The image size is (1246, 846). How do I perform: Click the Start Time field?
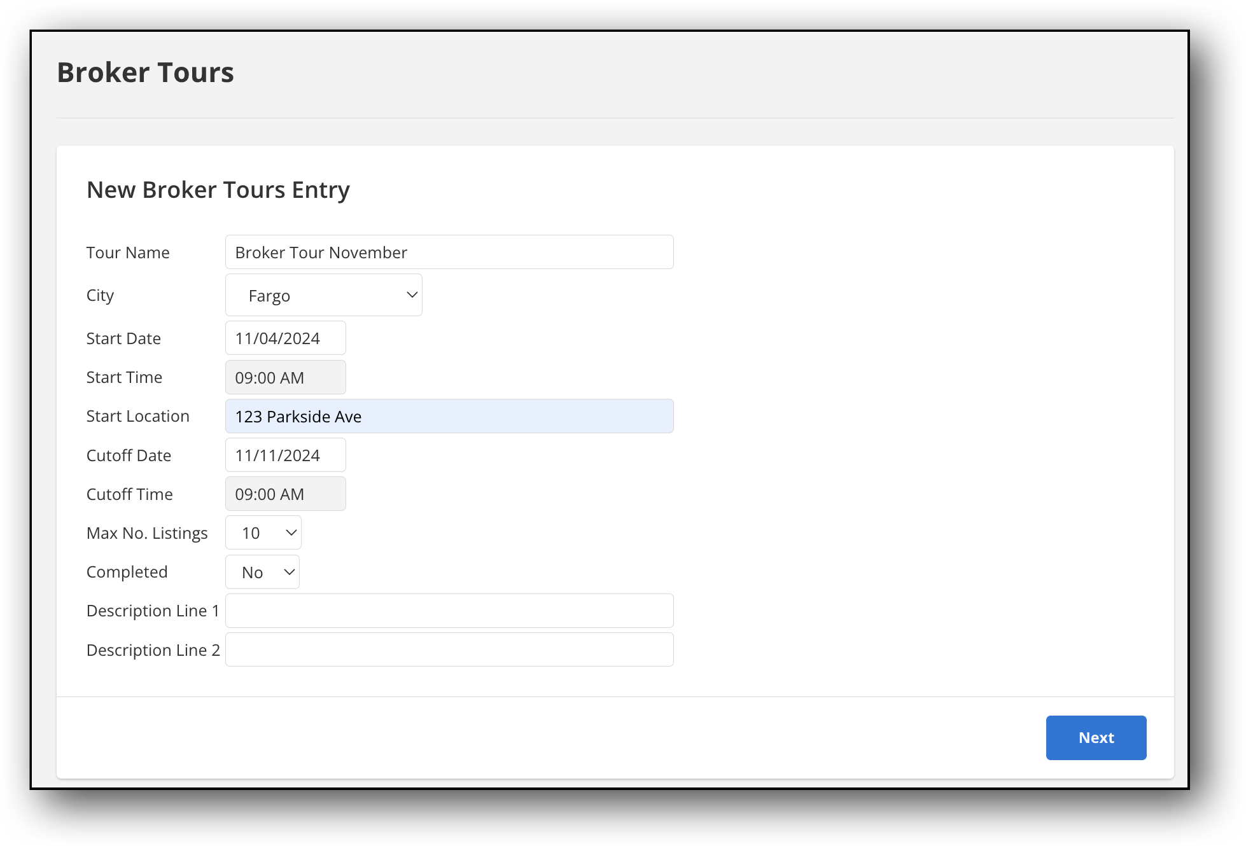286,377
